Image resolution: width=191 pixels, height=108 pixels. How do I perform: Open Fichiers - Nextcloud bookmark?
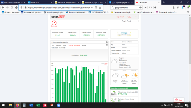[x=10, y=12]
